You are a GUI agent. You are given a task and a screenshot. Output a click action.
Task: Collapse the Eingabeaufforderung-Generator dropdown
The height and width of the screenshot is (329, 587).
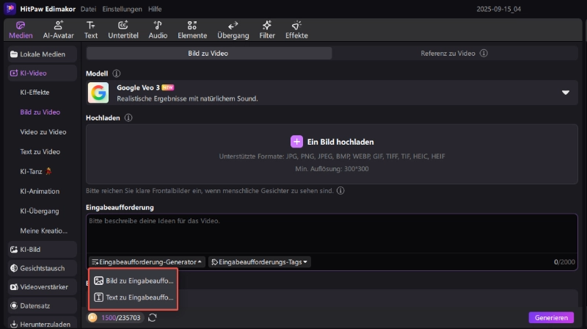pyautogui.click(x=147, y=262)
